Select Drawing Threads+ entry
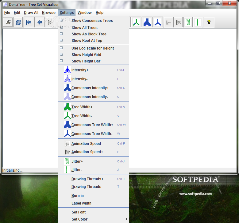 tap(94, 179)
